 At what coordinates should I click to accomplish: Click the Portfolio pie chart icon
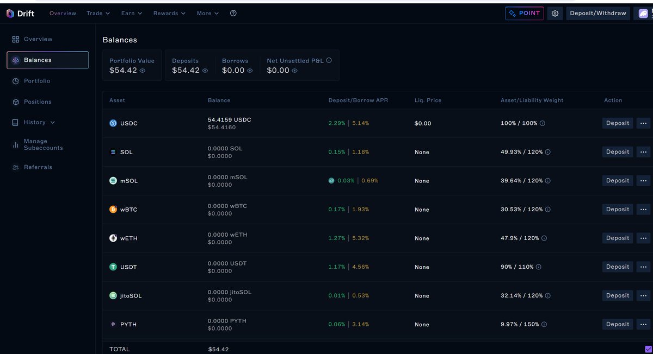[x=16, y=81]
